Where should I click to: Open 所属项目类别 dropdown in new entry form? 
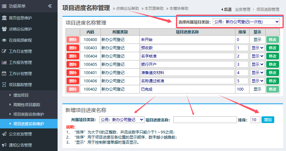122,120
